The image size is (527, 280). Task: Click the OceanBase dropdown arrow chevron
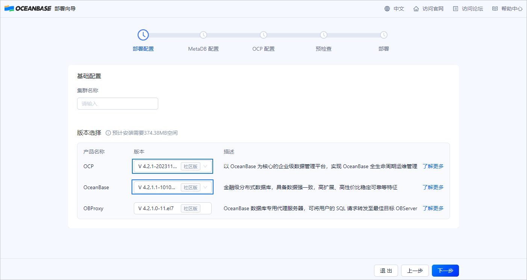pos(205,187)
